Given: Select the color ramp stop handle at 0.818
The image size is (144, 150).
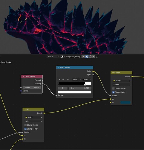Looking at the screenshot, I should [x=85, y=85].
